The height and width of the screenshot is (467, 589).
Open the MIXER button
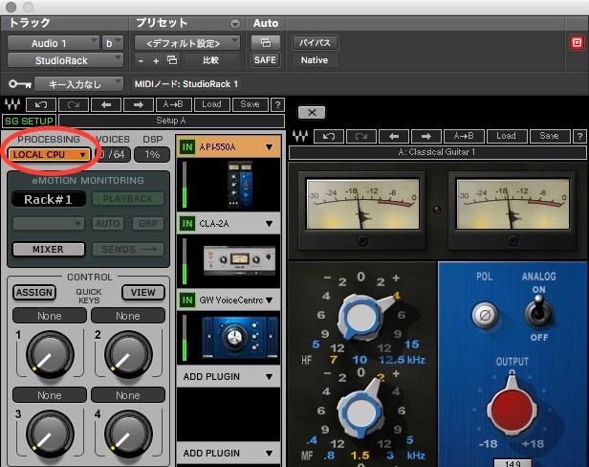point(49,249)
